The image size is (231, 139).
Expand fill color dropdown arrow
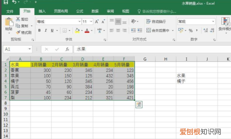click(x=82, y=31)
